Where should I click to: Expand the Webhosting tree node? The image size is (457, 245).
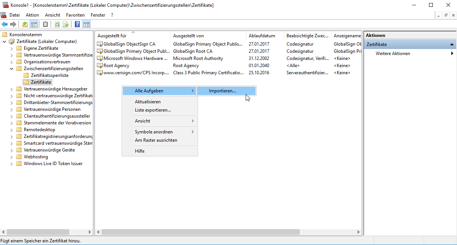click(x=11, y=157)
